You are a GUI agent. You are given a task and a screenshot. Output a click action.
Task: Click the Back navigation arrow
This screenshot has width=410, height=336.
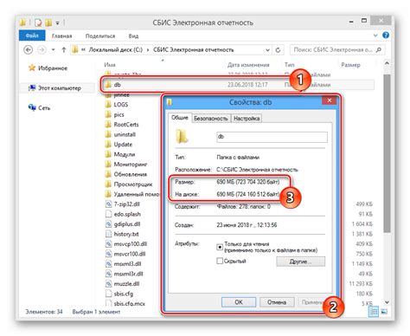coord(28,50)
